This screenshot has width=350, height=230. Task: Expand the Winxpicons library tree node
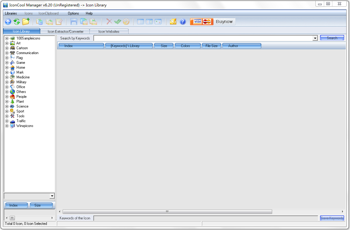[x=7, y=126]
